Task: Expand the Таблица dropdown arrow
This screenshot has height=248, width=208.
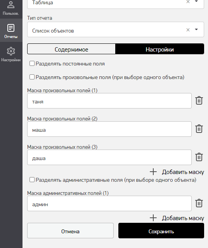Action: coord(196,2)
